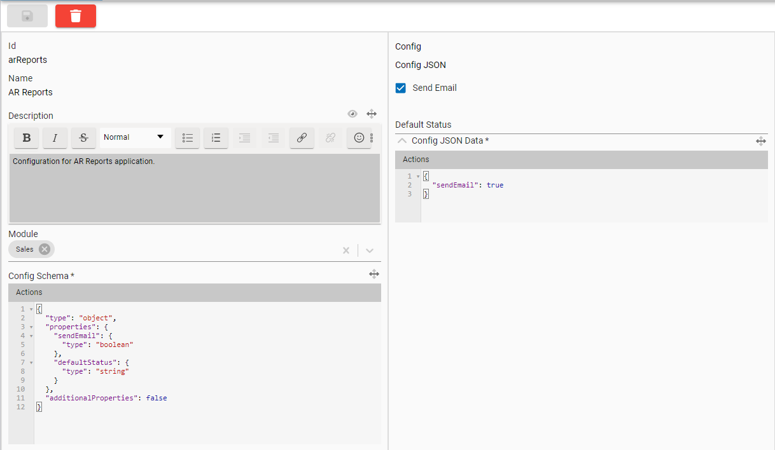Image resolution: width=775 pixels, height=450 pixels.
Task: Click the "type": "object" line in schema
Action: 81,318
